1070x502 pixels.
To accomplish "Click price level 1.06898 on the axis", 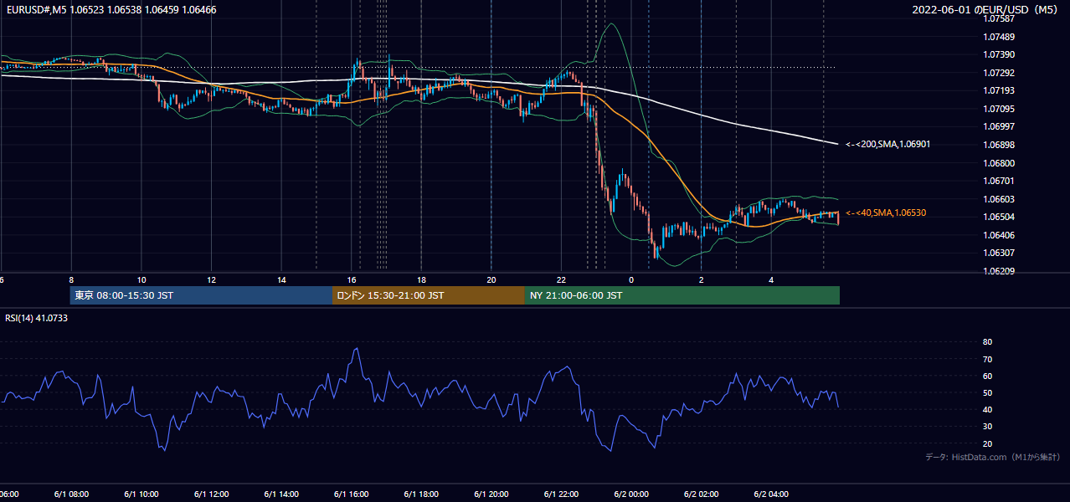I will point(999,145).
